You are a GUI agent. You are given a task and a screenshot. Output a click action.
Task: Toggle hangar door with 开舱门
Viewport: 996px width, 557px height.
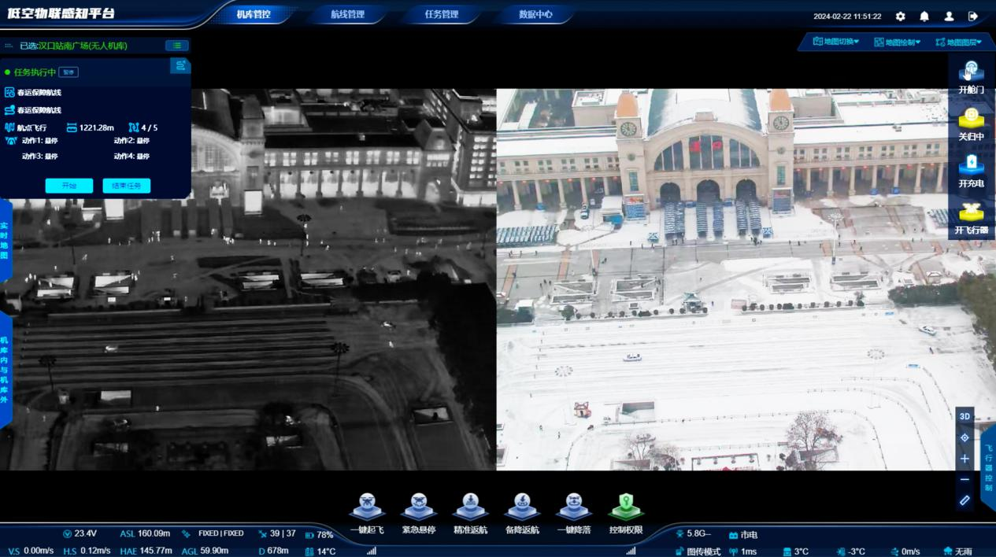click(971, 75)
